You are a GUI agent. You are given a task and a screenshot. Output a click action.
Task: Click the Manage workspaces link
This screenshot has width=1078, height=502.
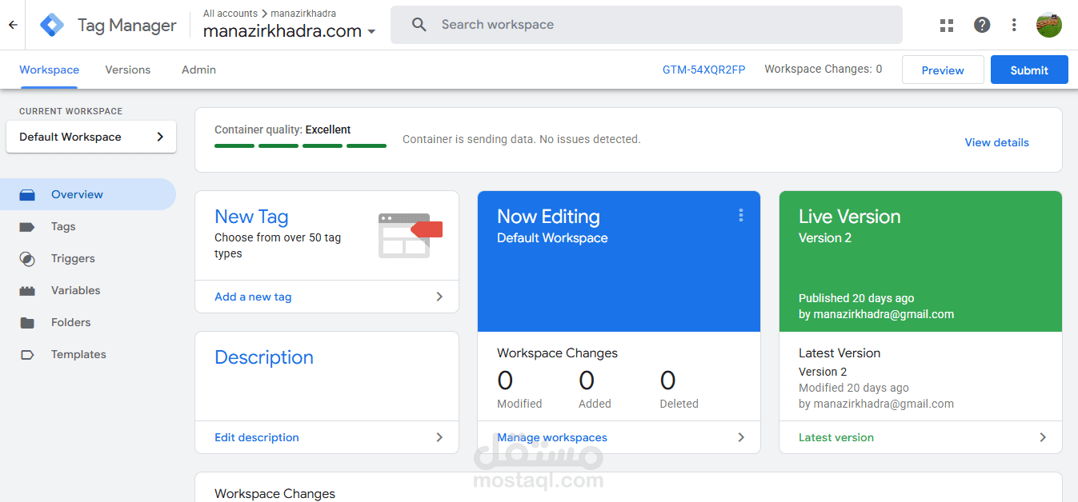552,437
